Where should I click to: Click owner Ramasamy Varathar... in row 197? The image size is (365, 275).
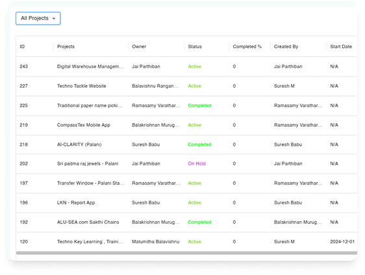point(156,183)
